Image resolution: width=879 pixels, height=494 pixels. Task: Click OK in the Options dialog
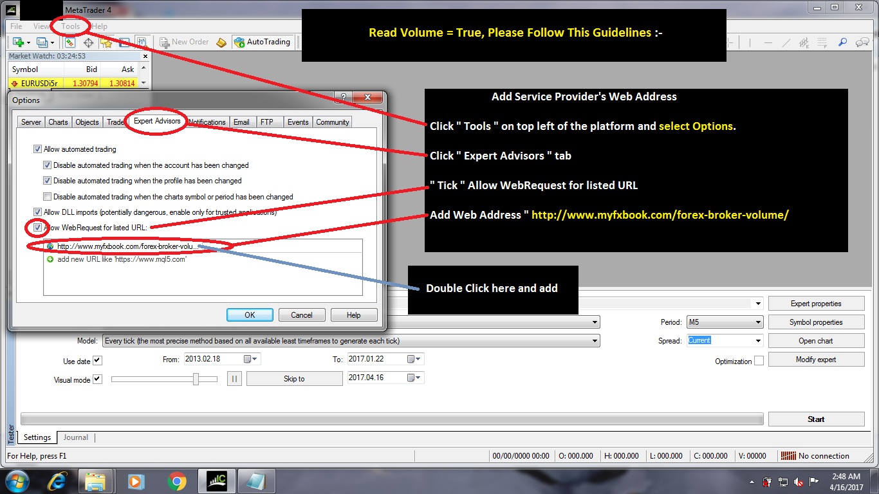(x=250, y=315)
